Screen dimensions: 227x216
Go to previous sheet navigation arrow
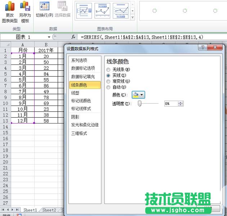(8, 210)
